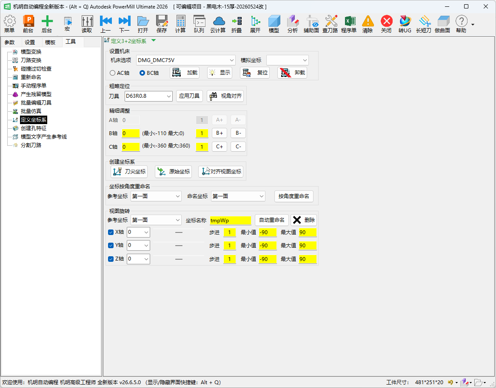The image size is (496, 388).
Task: Open the 机床选项 DMG_DMC75V dropdown
Action: click(x=186, y=60)
